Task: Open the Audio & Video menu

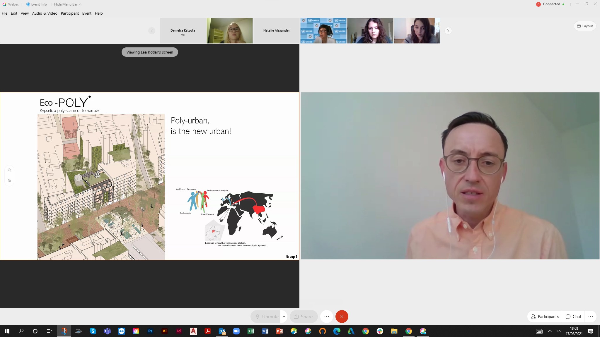Action: pos(45,13)
